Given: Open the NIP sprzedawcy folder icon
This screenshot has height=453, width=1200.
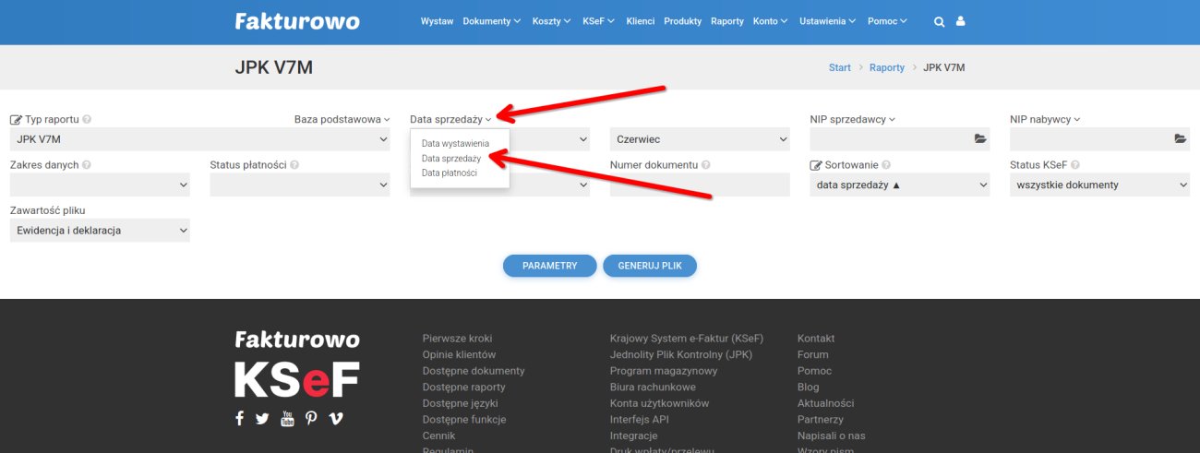Looking at the screenshot, I should 980,139.
